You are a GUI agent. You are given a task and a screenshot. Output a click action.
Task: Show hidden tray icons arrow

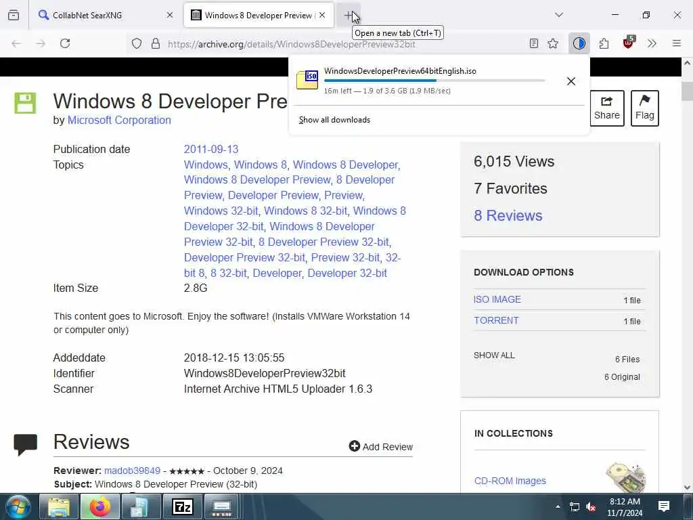pos(558,506)
